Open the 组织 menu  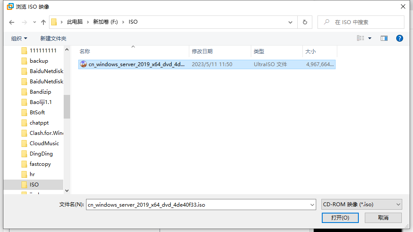pyautogui.click(x=19, y=38)
